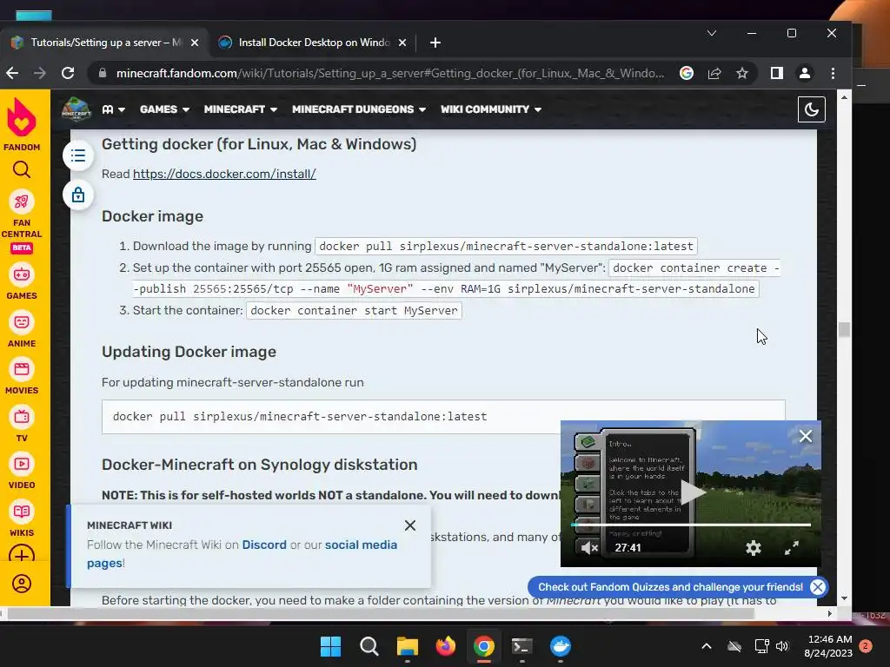Viewport: 890px width, 667px height.
Task: Click Check out Fandom Quizzes banner
Action: [x=670, y=587]
